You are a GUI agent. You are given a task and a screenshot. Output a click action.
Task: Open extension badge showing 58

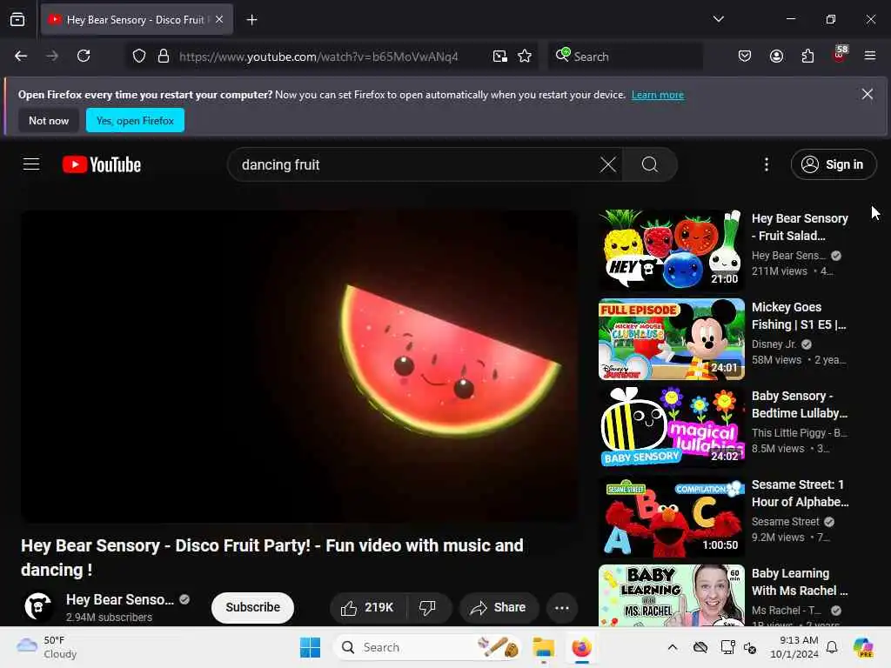pos(840,55)
